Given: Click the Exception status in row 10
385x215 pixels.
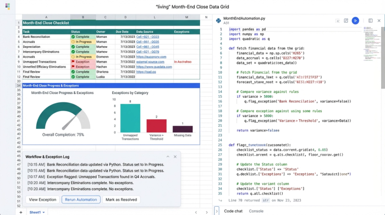Looking at the screenshot, I should pyautogui.click(x=83, y=67).
